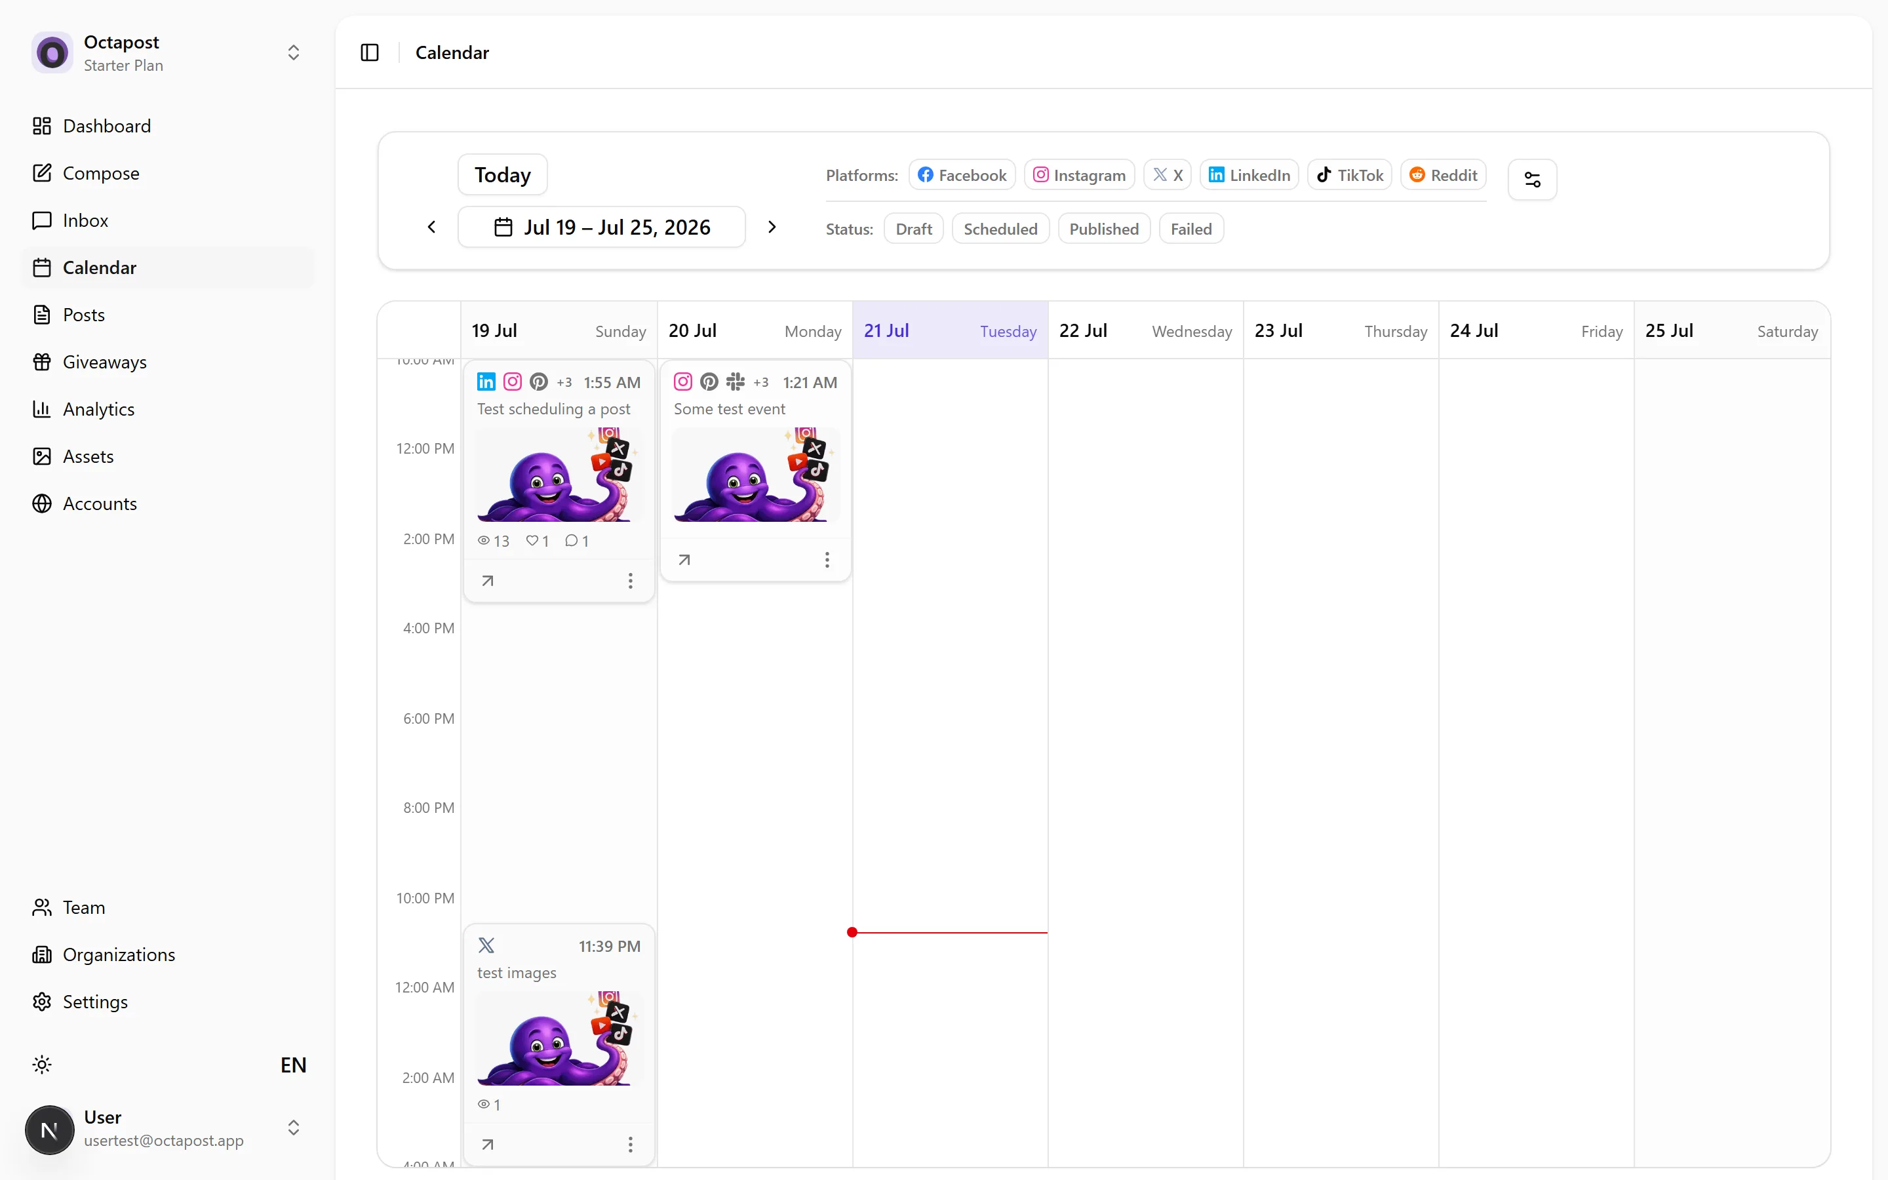Click the Today button

(502, 175)
